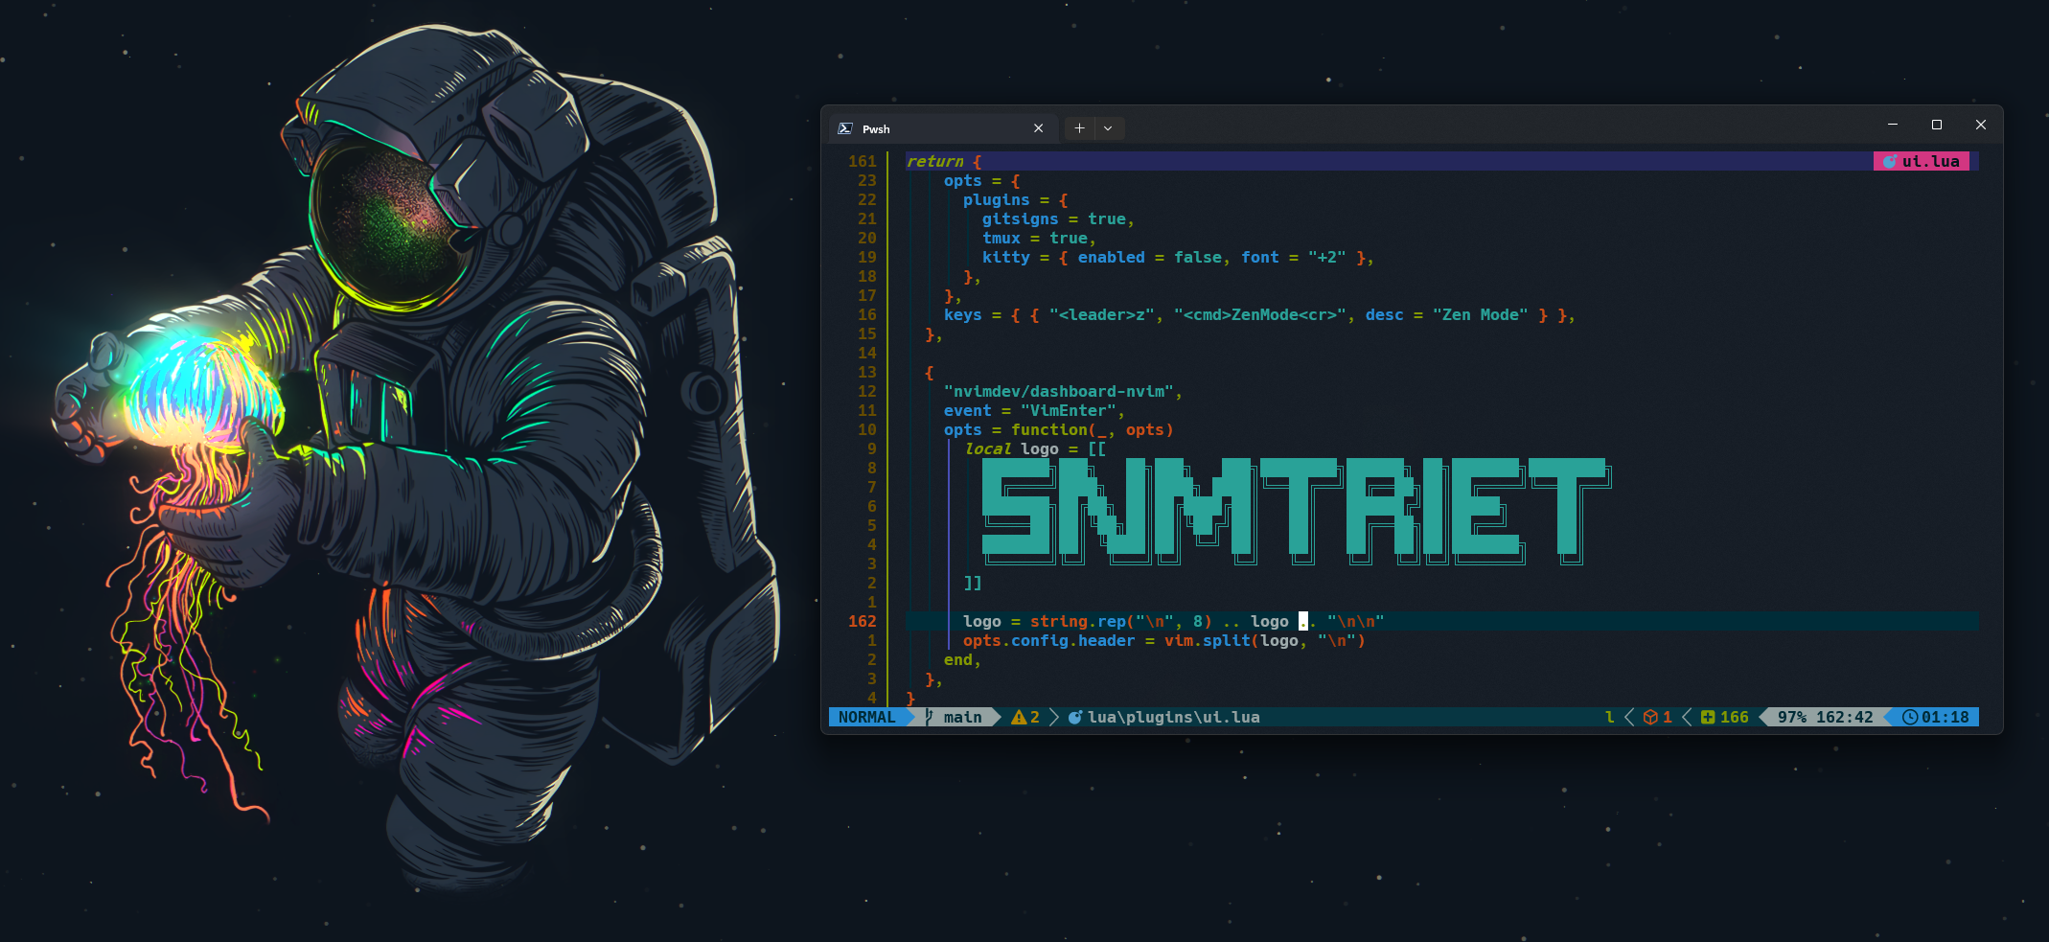
Task: Click the package box icon in statusline
Action: 1650,717
